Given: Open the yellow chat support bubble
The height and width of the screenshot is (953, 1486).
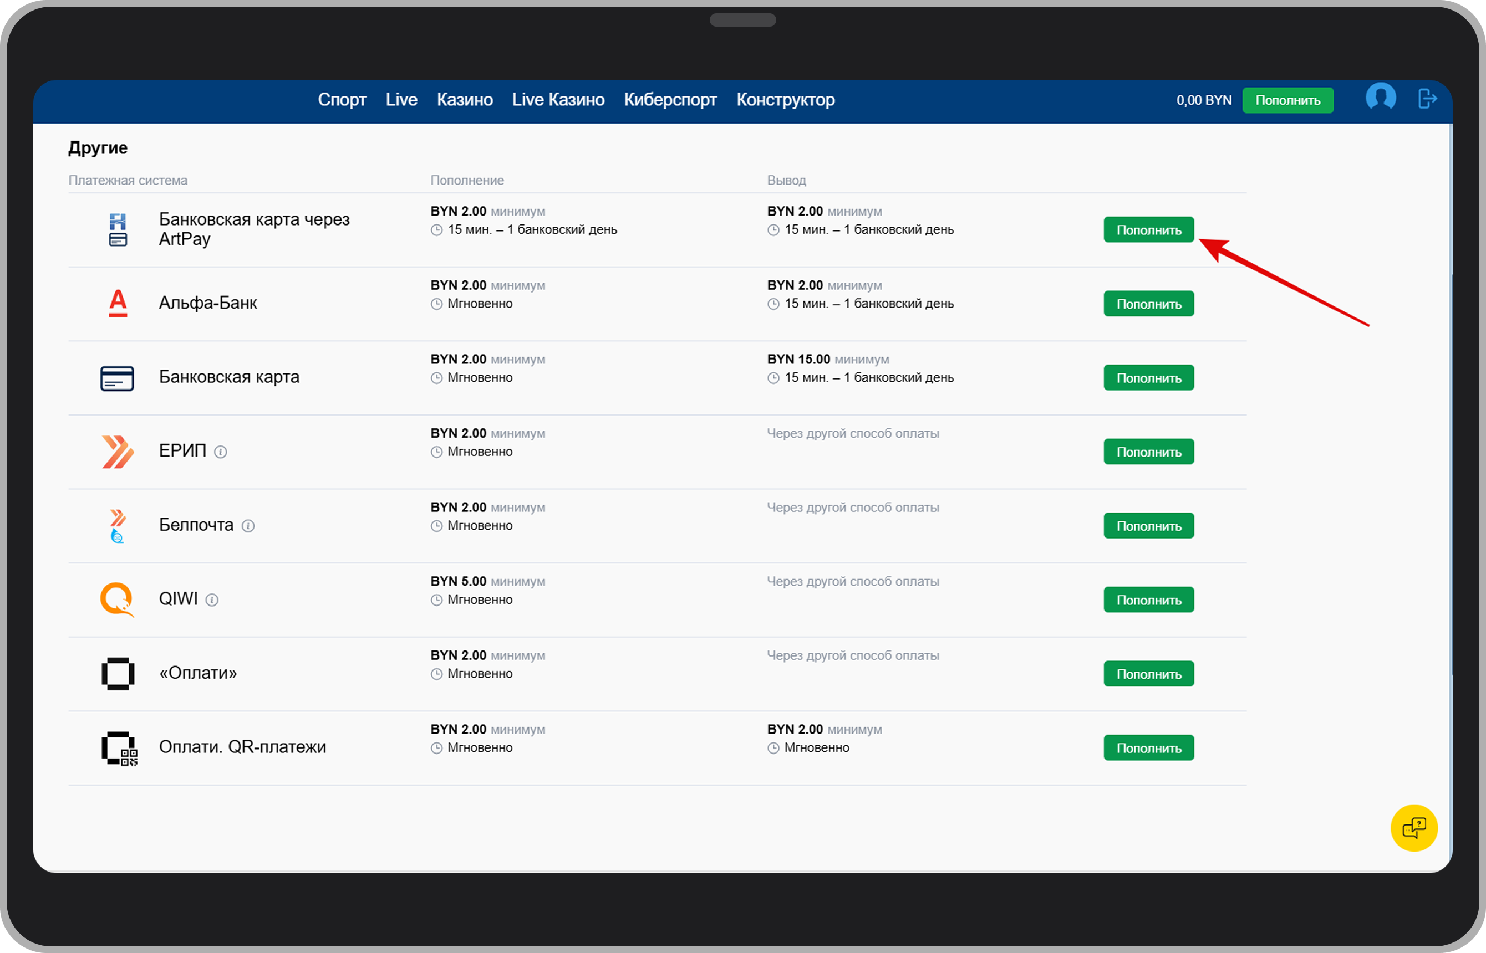Looking at the screenshot, I should (1413, 828).
